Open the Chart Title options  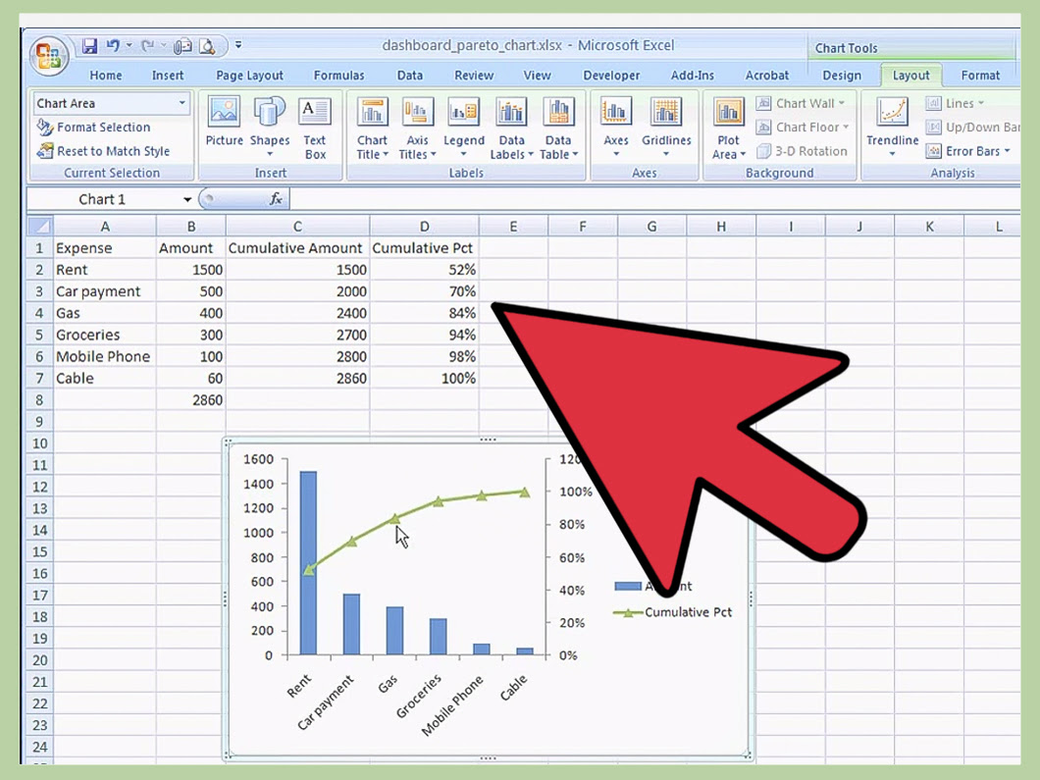[x=372, y=128]
